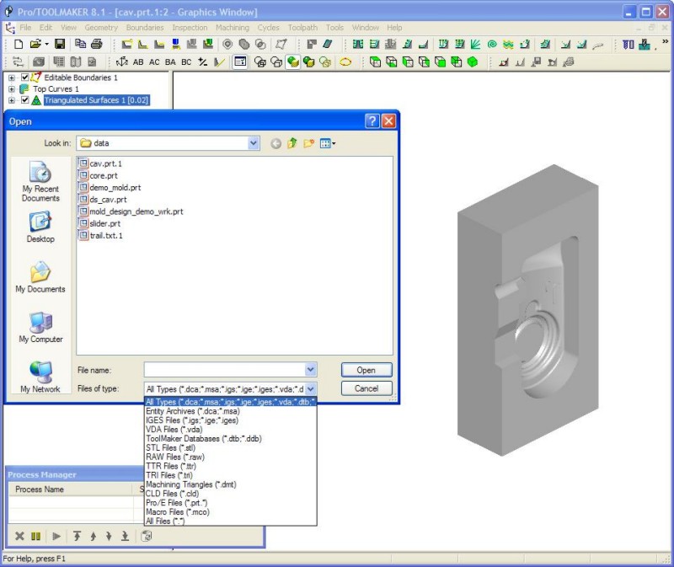Print using the printer toolbar icon

pos(97,44)
